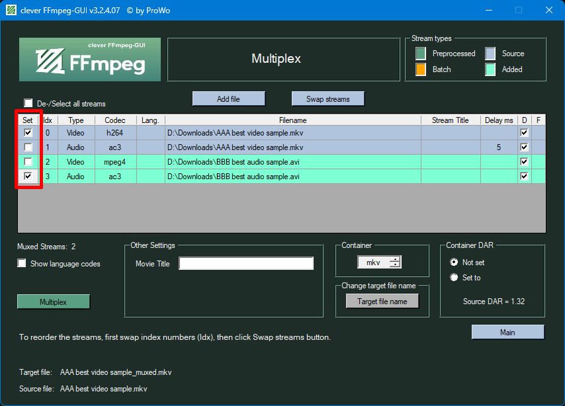Click source file AAA best video sample.mkv text
The height and width of the screenshot is (406, 565).
(103, 389)
